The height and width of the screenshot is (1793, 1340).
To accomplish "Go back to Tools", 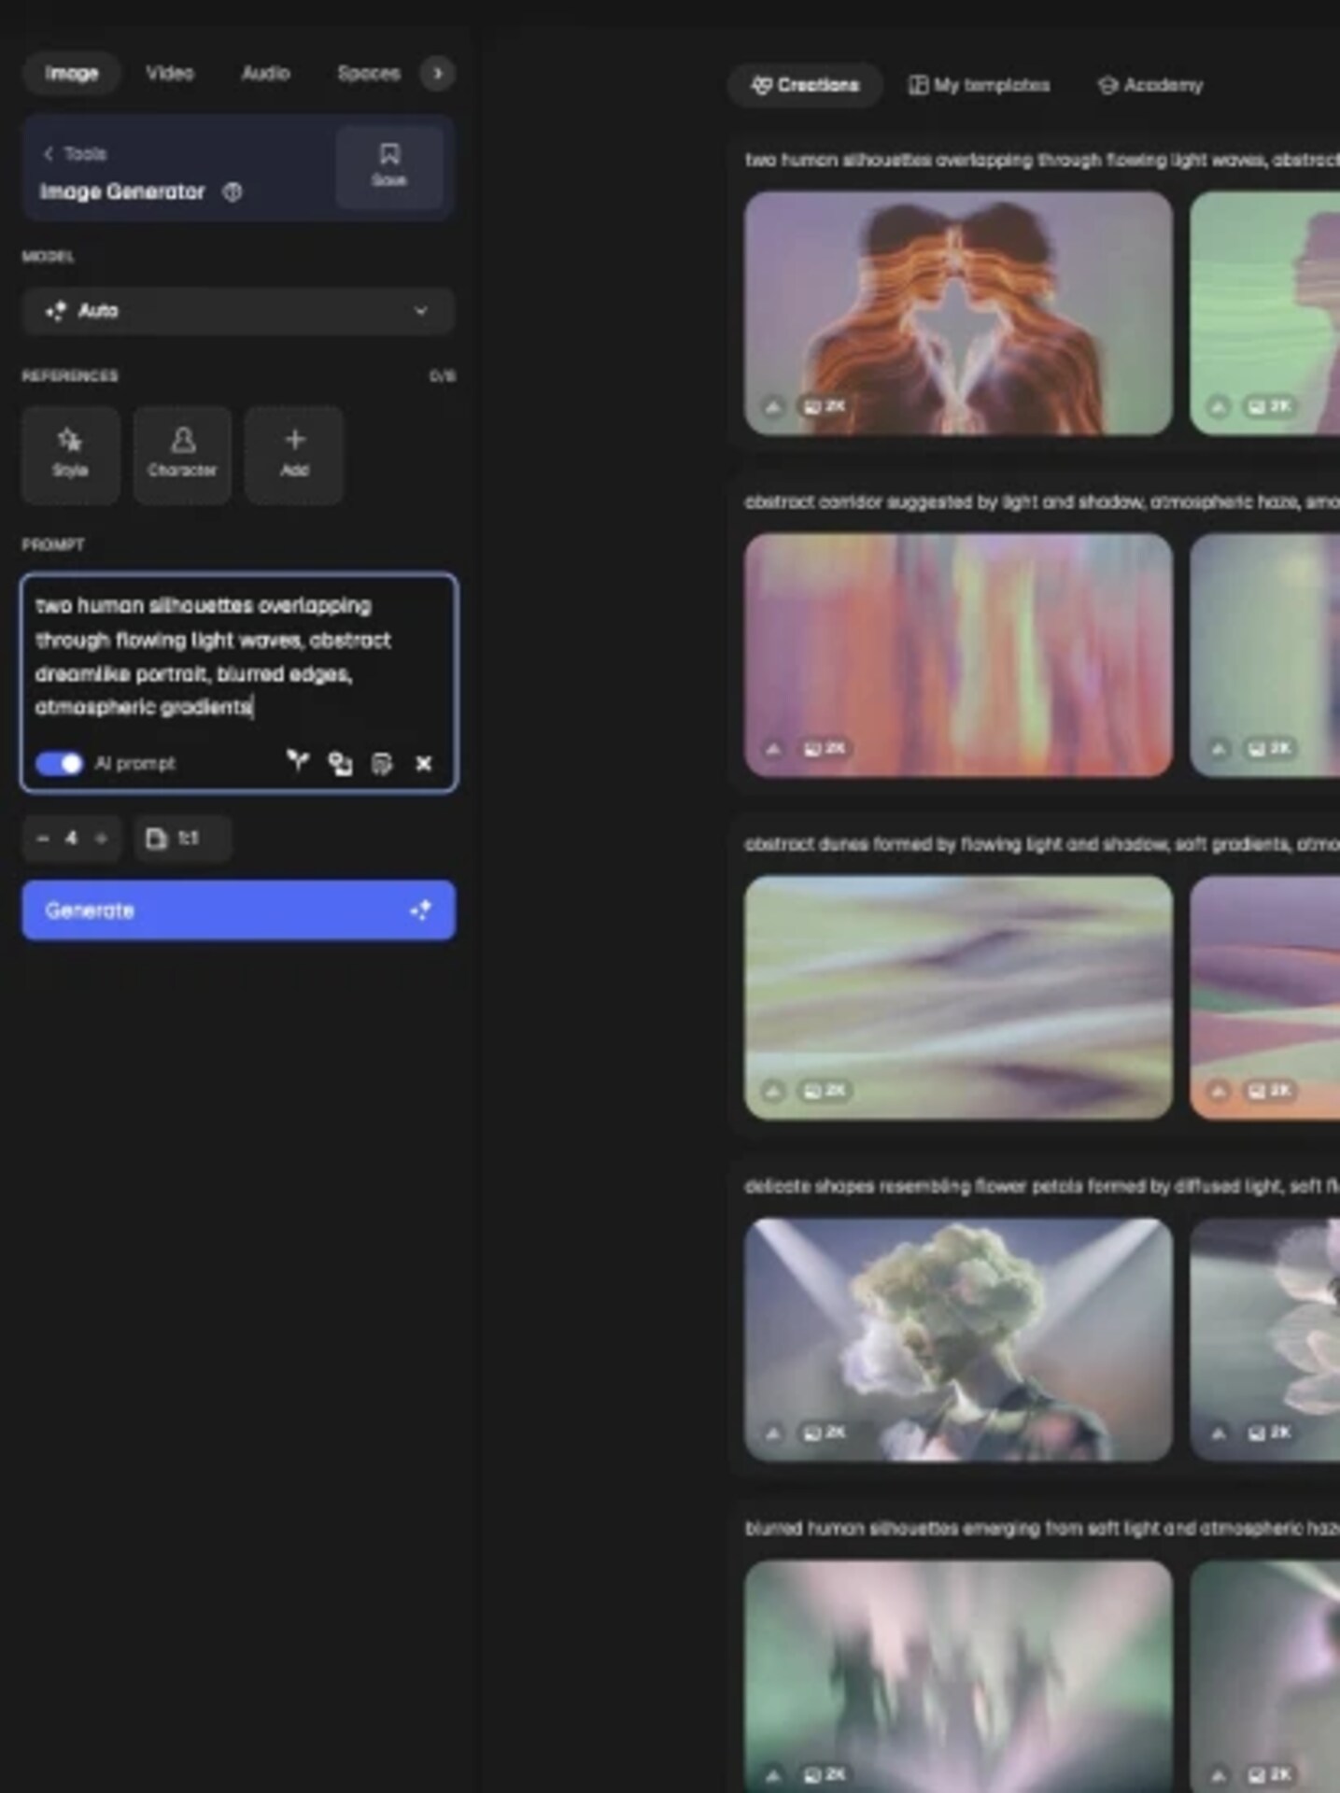I will (x=75, y=154).
